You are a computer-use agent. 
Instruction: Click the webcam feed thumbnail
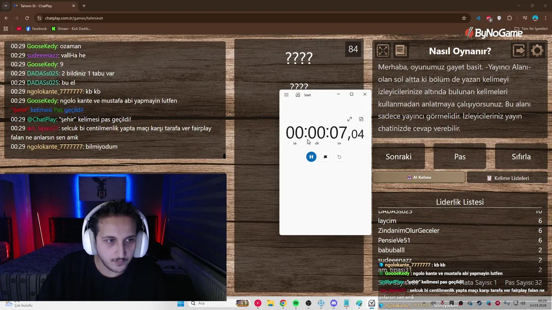coord(113,237)
